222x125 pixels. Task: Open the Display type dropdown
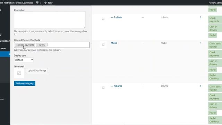(24, 60)
